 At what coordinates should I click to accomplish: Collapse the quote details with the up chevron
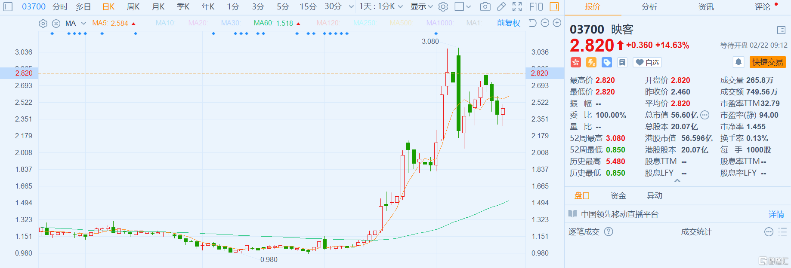click(677, 181)
